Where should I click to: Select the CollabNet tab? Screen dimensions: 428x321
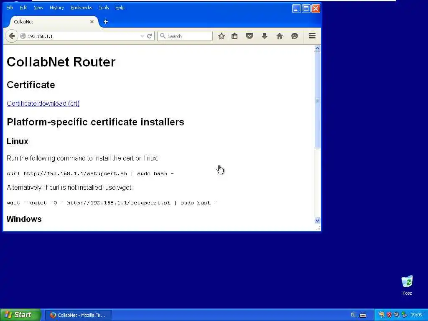pos(52,22)
